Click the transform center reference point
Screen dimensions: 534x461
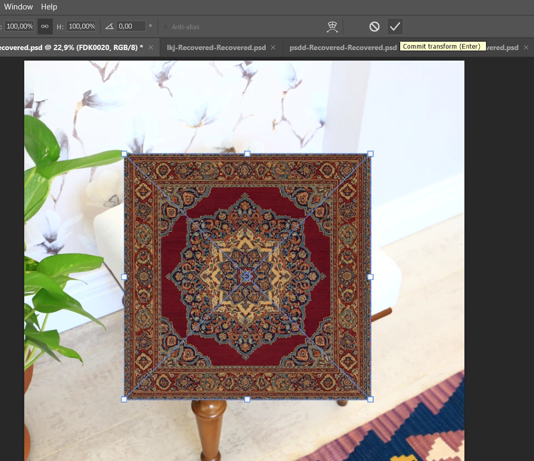point(247,277)
